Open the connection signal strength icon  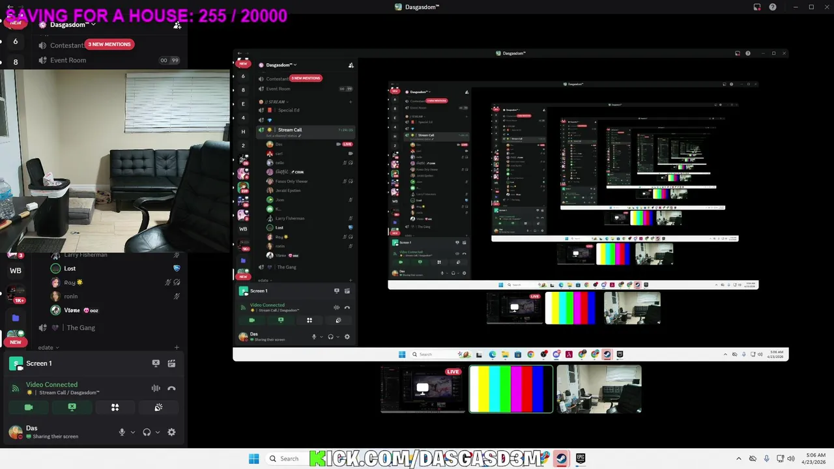(16, 388)
